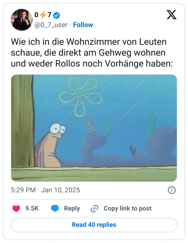Open Read 40 replies

click(x=94, y=225)
